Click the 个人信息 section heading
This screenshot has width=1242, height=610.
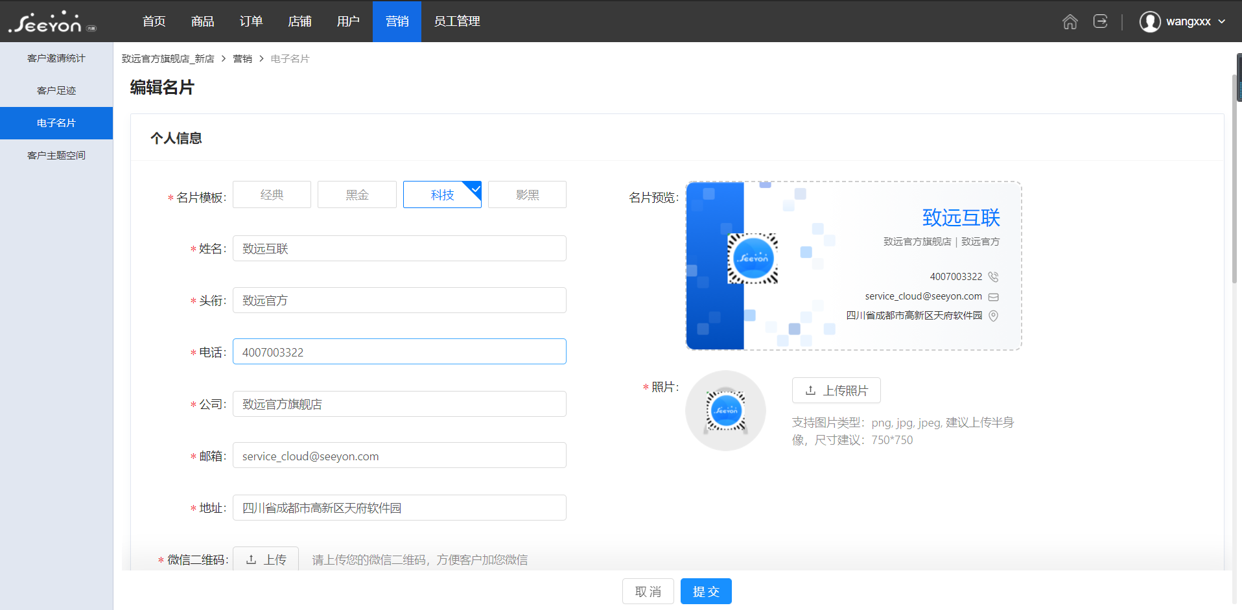[x=176, y=138]
